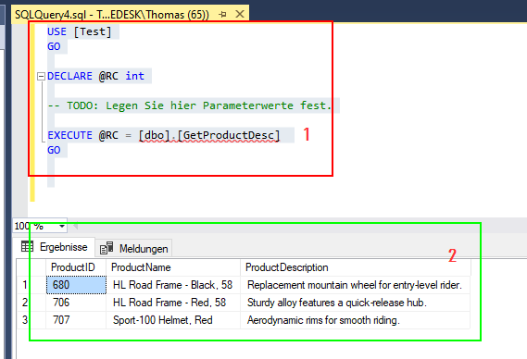The width and height of the screenshot is (527, 359).
Task: Select cell with ProductID 706
Action: (x=76, y=303)
